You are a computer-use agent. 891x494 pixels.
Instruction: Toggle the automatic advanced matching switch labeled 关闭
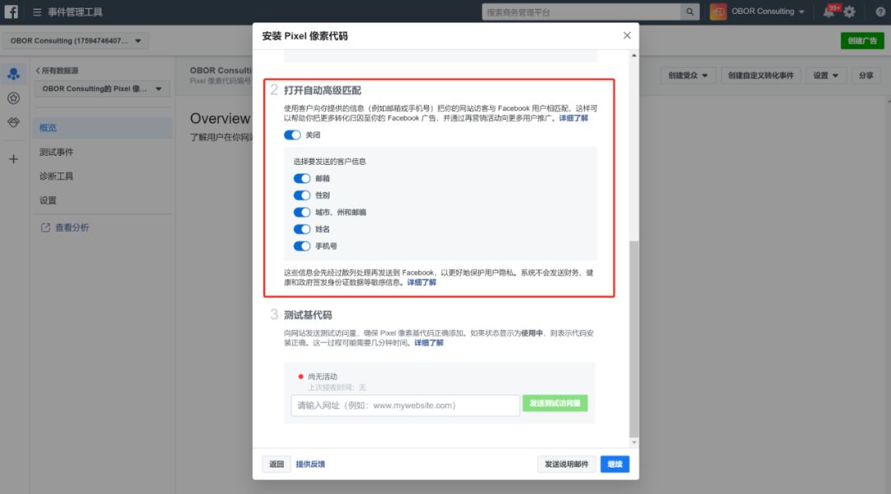coord(292,135)
